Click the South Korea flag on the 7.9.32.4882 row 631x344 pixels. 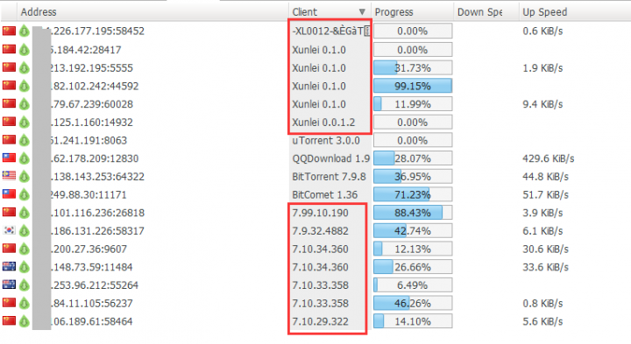point(9,230)
